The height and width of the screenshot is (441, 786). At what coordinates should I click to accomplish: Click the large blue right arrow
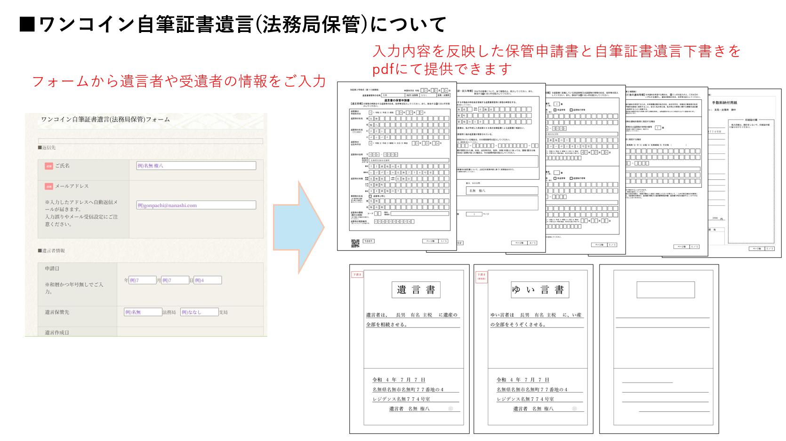(x=298, y=227)
